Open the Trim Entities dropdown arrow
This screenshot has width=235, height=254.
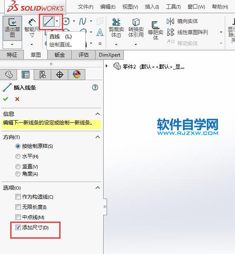coord(116,44)
